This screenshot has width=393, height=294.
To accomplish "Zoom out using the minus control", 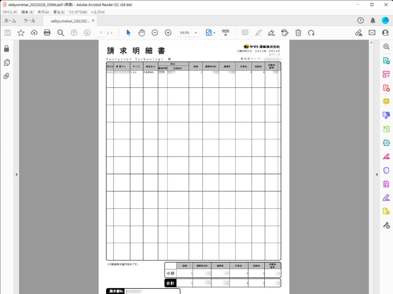I will [155, 32].
